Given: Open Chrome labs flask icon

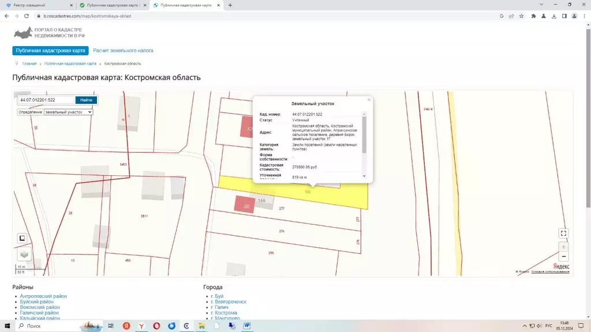Looking at the screenshot, I should click(x=544, y=16).
